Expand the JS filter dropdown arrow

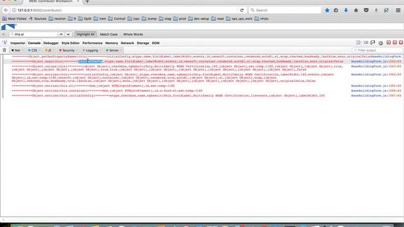click(x=54, y=50)
